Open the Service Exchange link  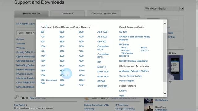point(25,87)
